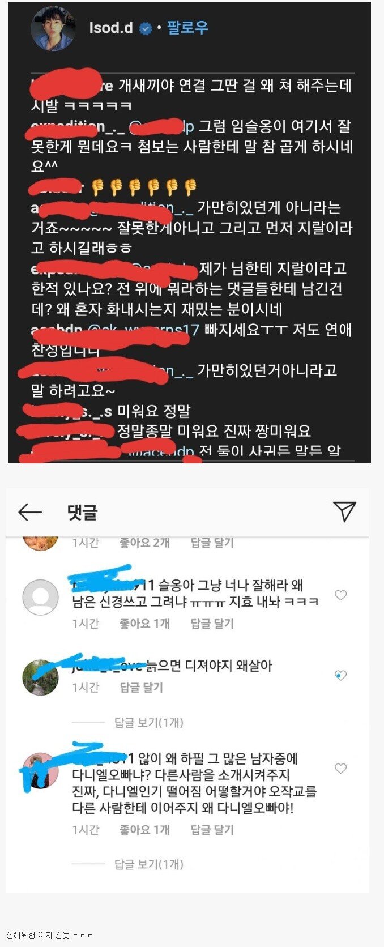Open the lsod.d profile picture
Screen dimensions: 384x947
pyautogui.click(x=53, y=28)
